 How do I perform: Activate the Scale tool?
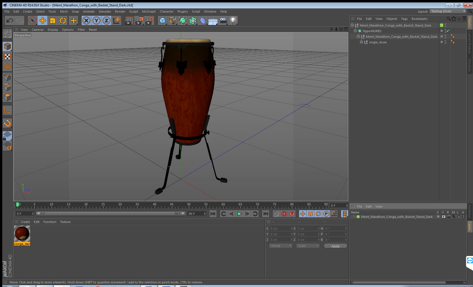point(53,20)
